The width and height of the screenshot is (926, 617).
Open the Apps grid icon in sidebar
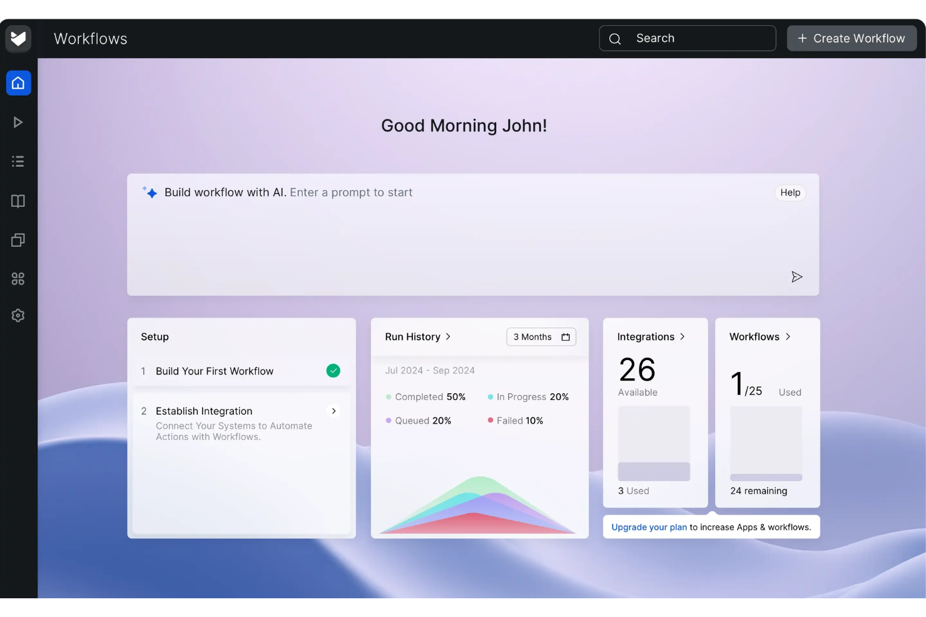coord(18,278)
